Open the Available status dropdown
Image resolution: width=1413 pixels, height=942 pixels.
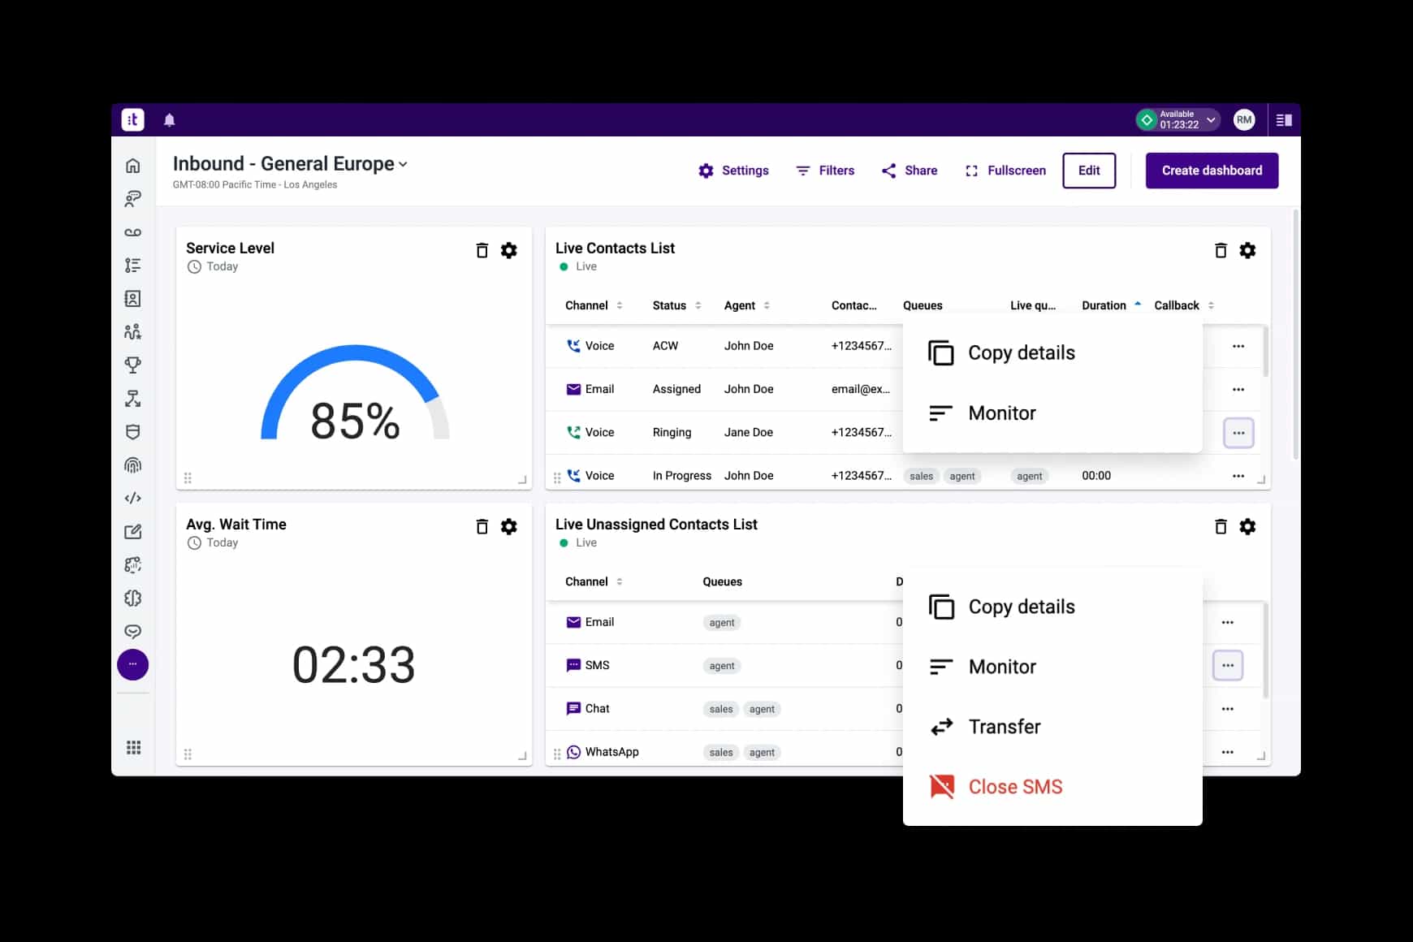point(1177,119)
